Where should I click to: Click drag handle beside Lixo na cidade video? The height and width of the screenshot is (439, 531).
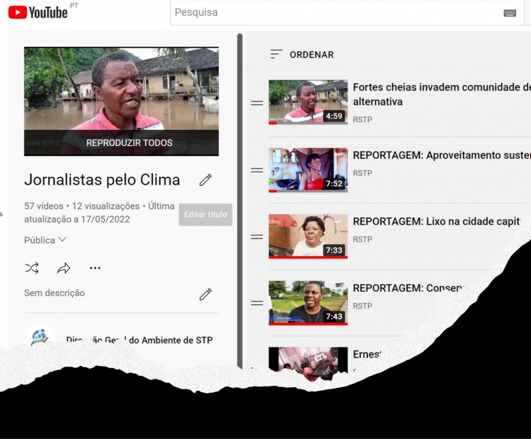point(257,237)
